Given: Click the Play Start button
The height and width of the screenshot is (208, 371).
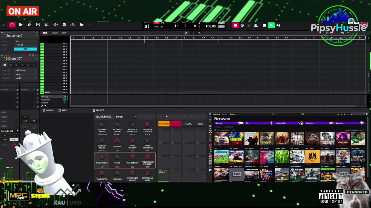Looking at the screenshot, I should [278, 25].
